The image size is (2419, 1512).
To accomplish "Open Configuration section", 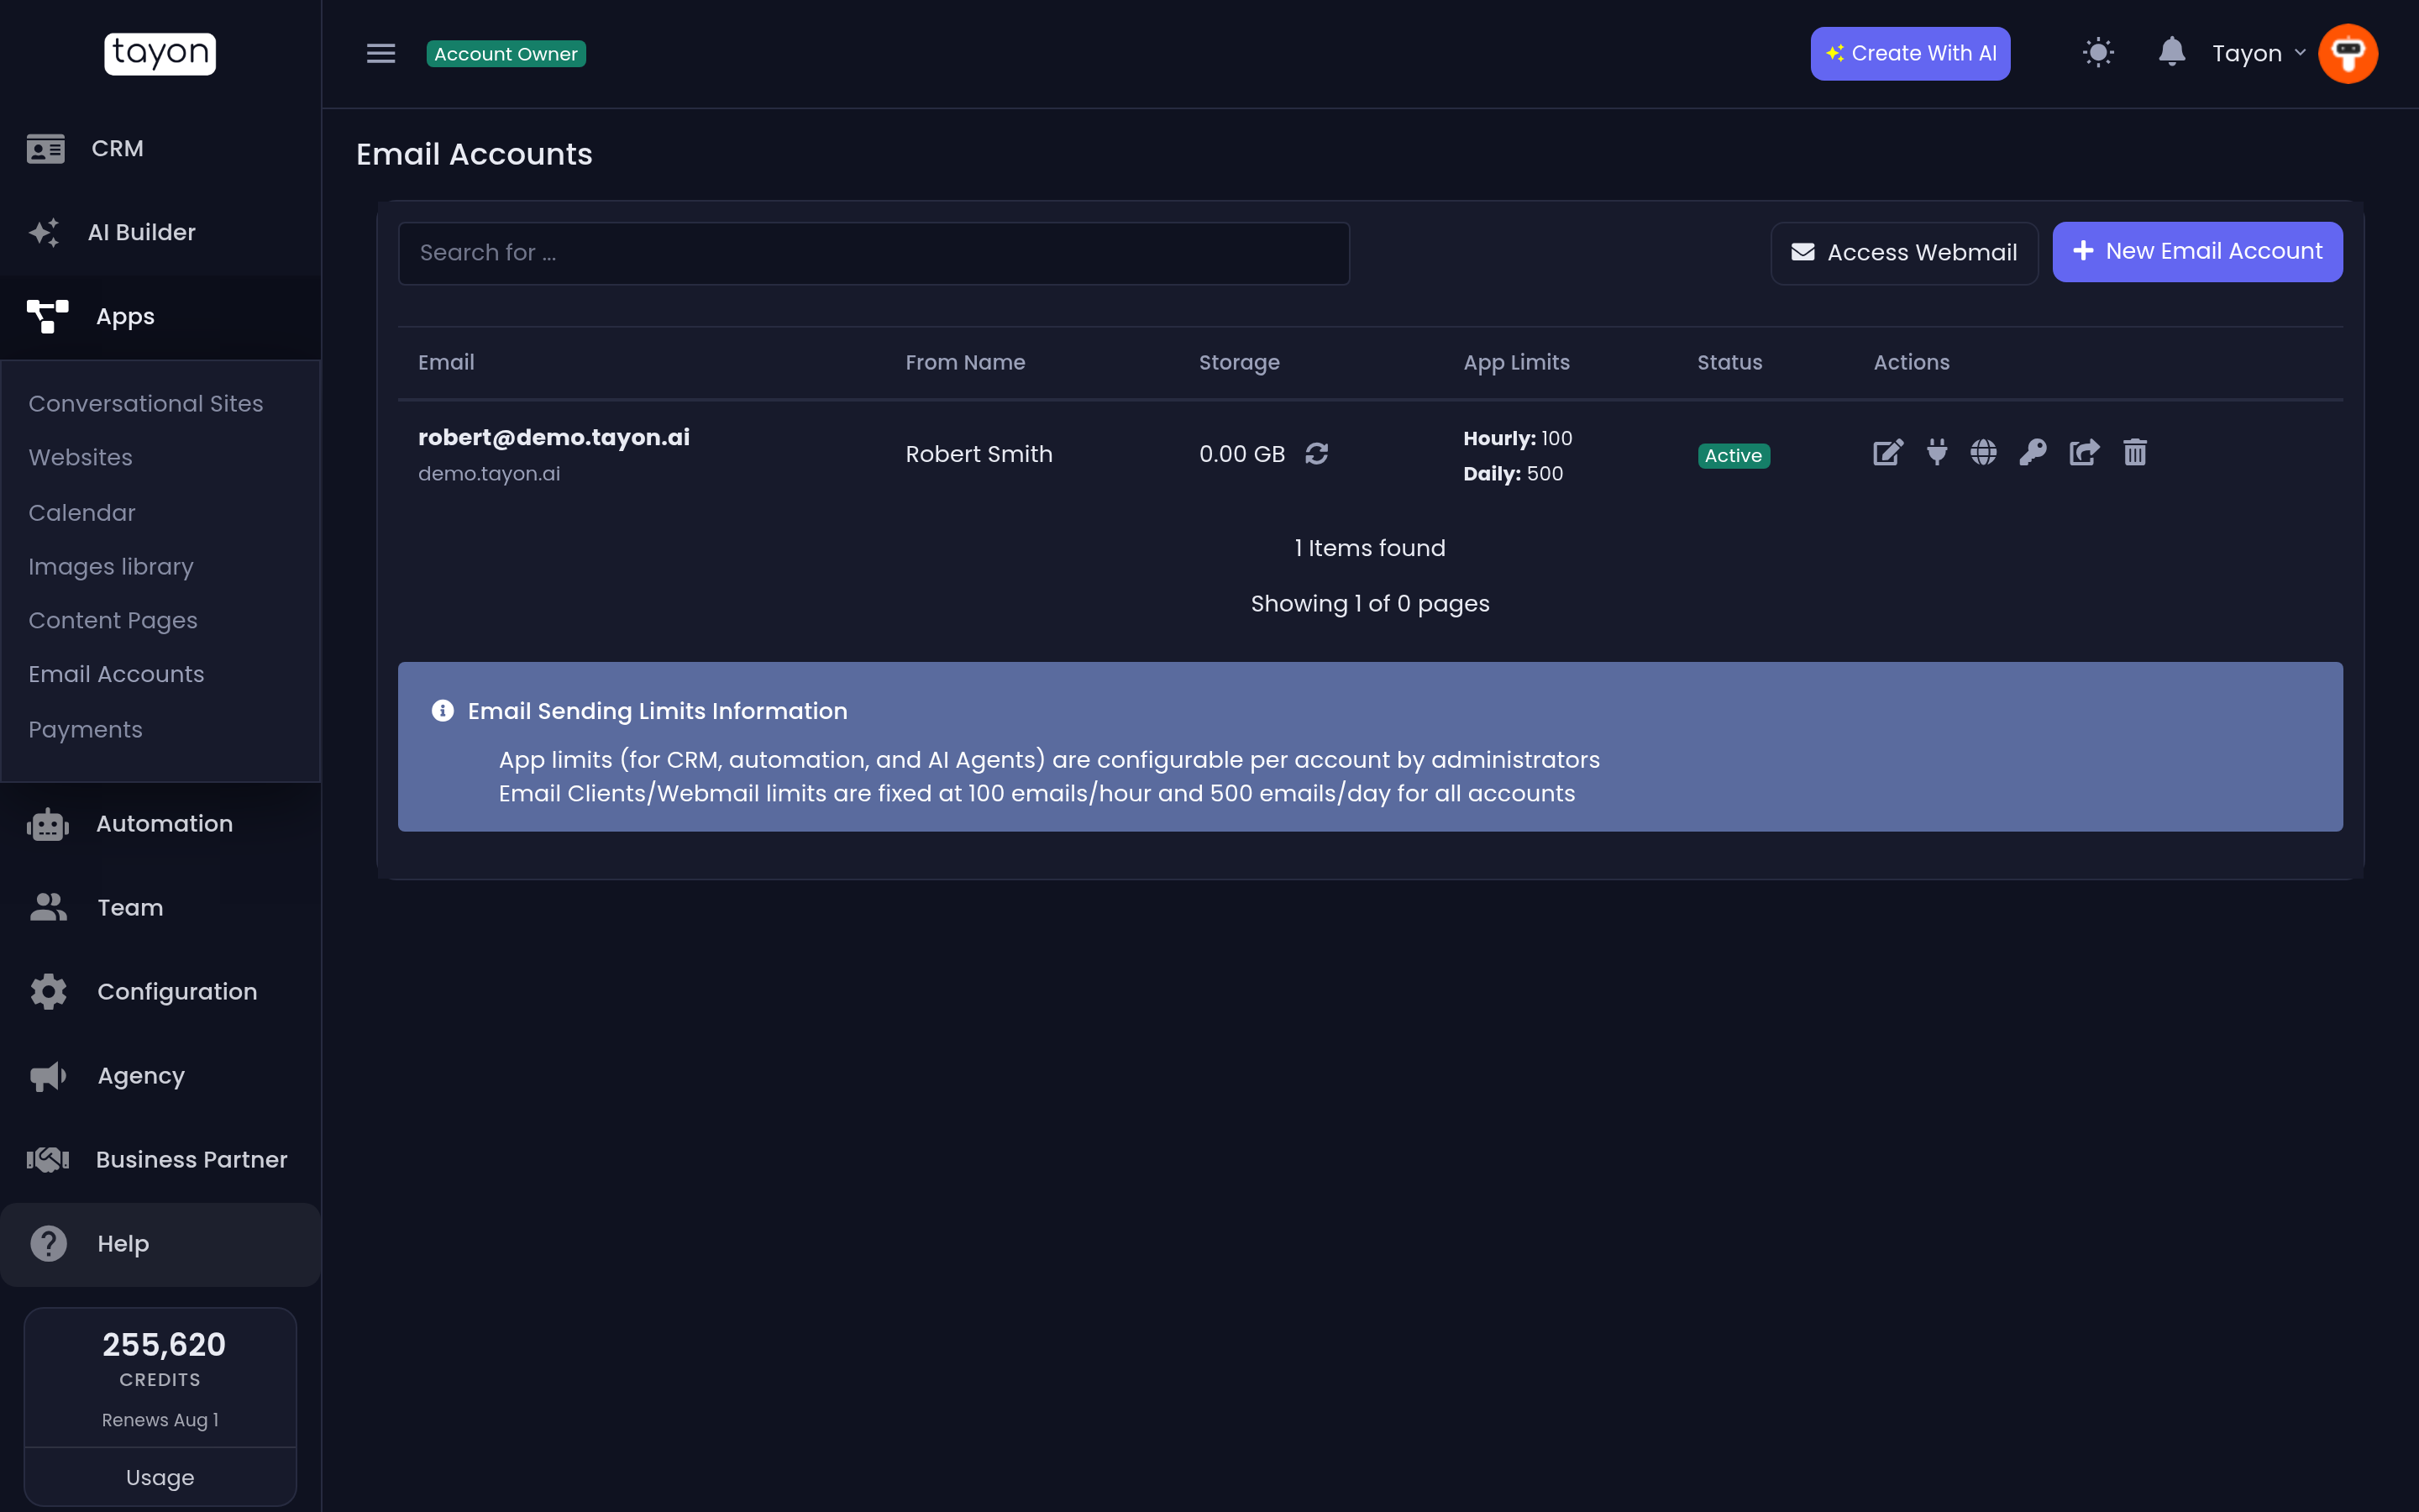I will 160,992.
